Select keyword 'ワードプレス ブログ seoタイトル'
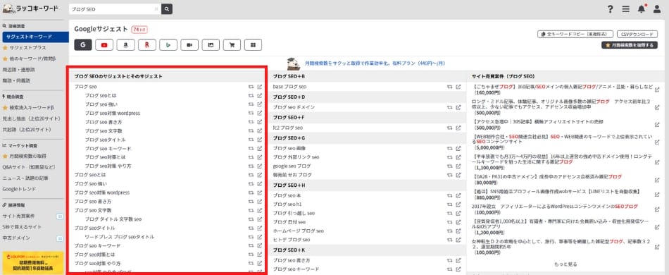The width and height of the screenshot is (669, 275). (120, 237)
